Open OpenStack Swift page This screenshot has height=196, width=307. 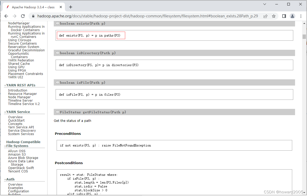21,168
